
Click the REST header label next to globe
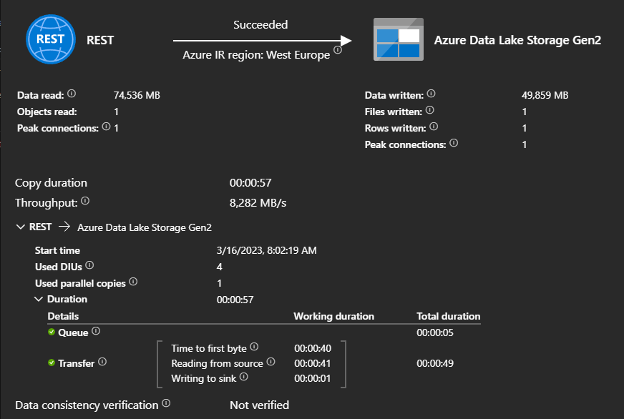click(100, 40)
